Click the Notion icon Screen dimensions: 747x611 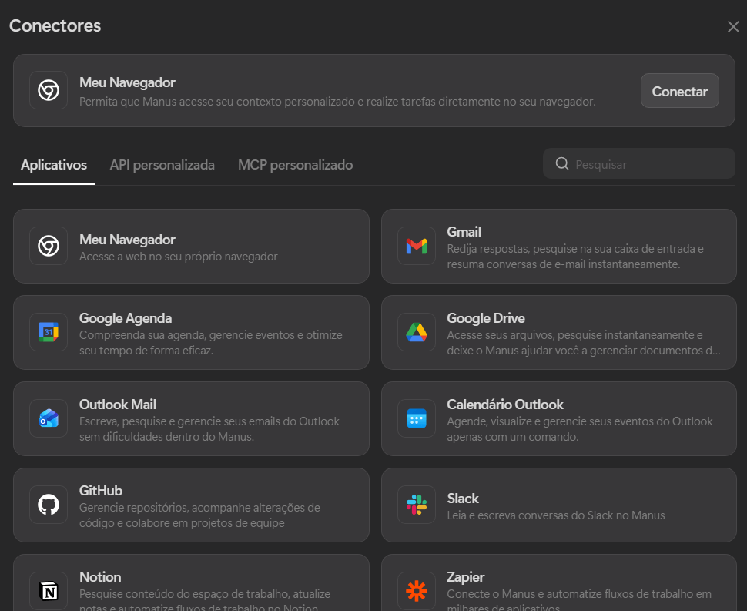49,591
